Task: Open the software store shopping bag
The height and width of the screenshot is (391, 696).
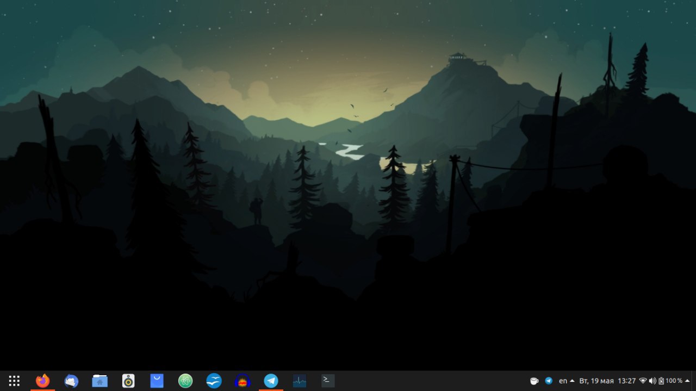Action: tap(157, 381)
